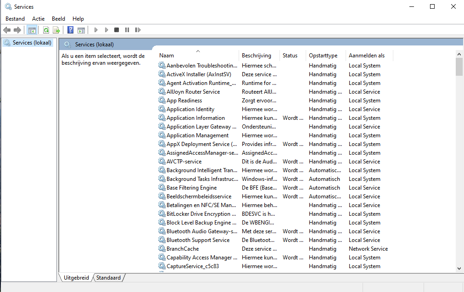This screenshot has width=464, height=292.
Task: Click the scroll-up arrow of the list
Action: [459, 54]
